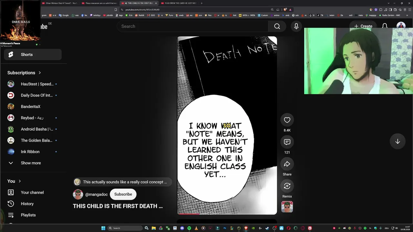Open Steam from the taskbar
Image resolution: width=413 pixels, height=232 pixels.
pyautogui.click(x=267, y=228)
